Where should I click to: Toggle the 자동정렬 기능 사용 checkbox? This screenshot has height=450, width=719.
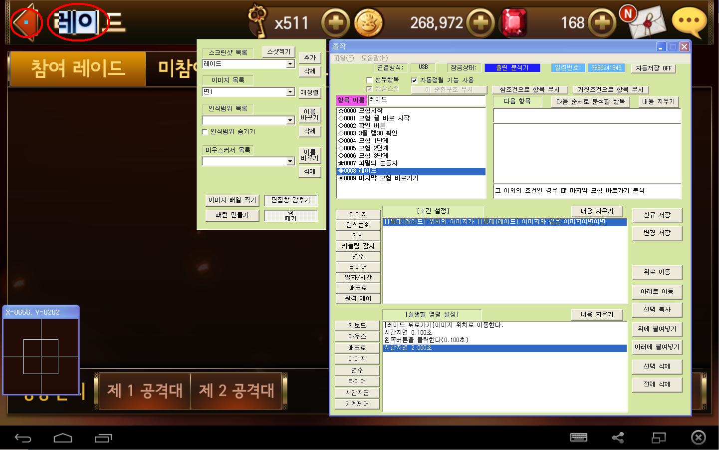[x=414, y=80]
